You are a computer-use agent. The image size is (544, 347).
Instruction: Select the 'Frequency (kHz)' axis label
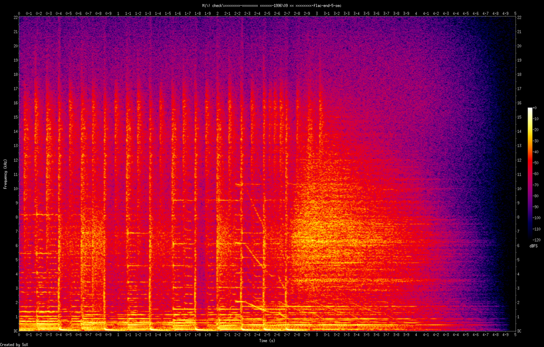click(x=5, y=174)
